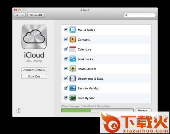Viewport: 170px width, 134px height.
Task: Minimize the window with yellow button
Action: [x=20, y=10]
